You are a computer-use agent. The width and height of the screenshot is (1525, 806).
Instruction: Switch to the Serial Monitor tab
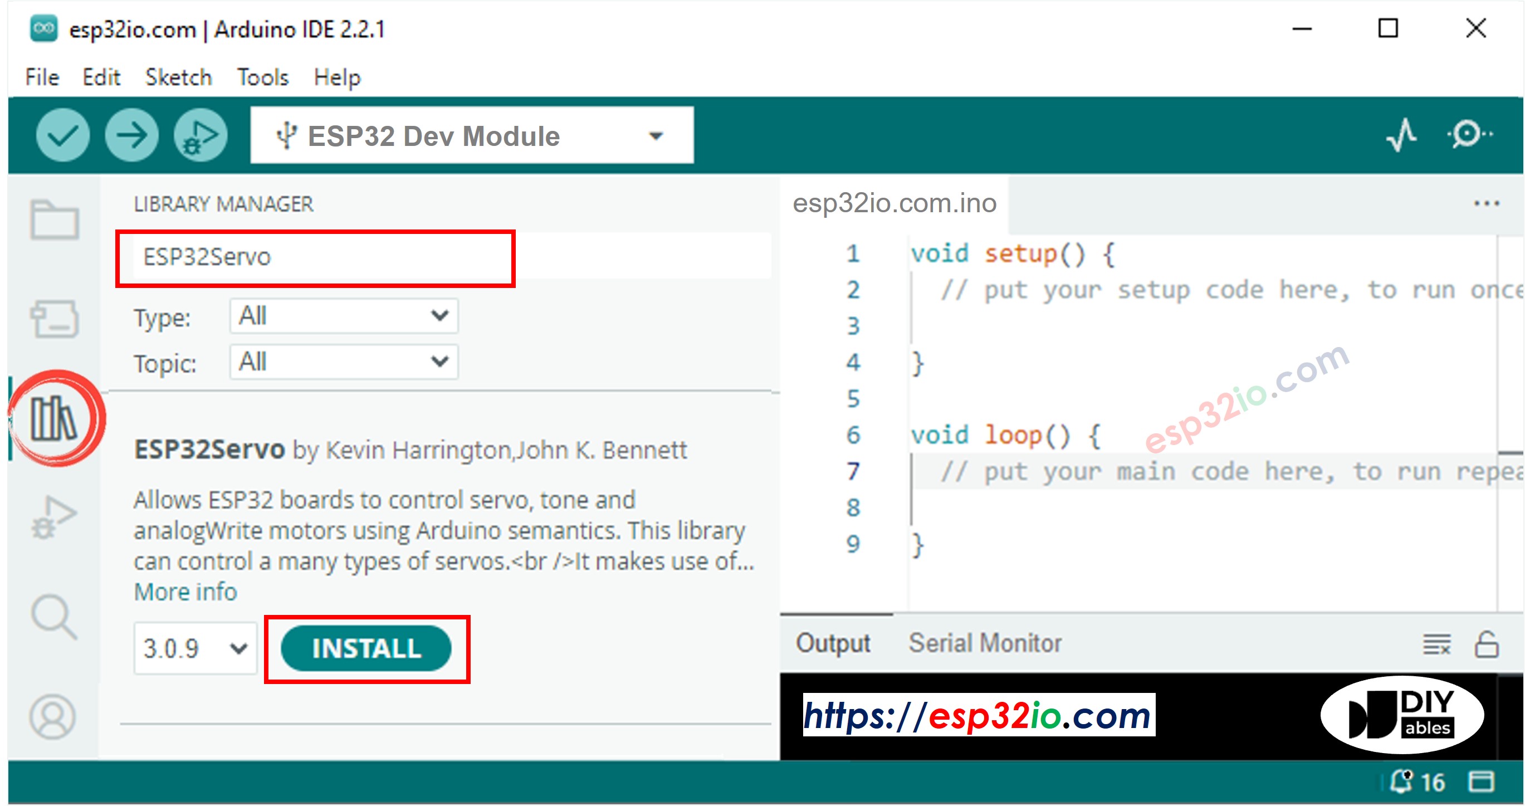(x=985, y=643)
